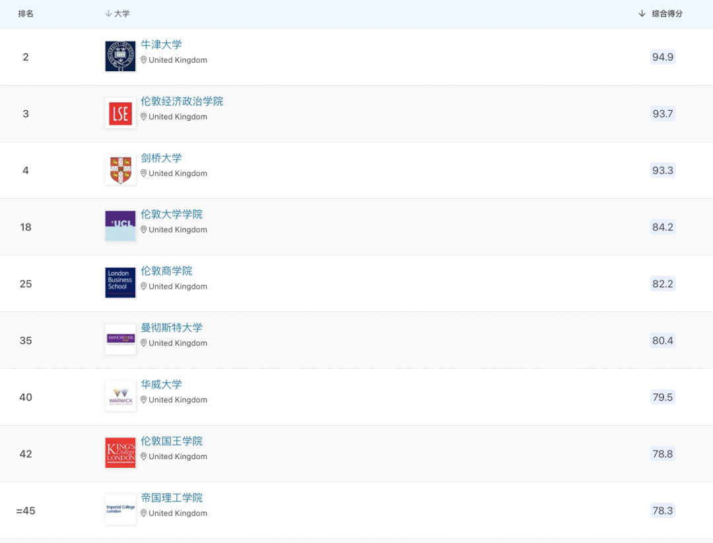Click location pin icon under 伦敦大学学院
The width and height of the screenshot is (713, 543).
tap(144, 230)
